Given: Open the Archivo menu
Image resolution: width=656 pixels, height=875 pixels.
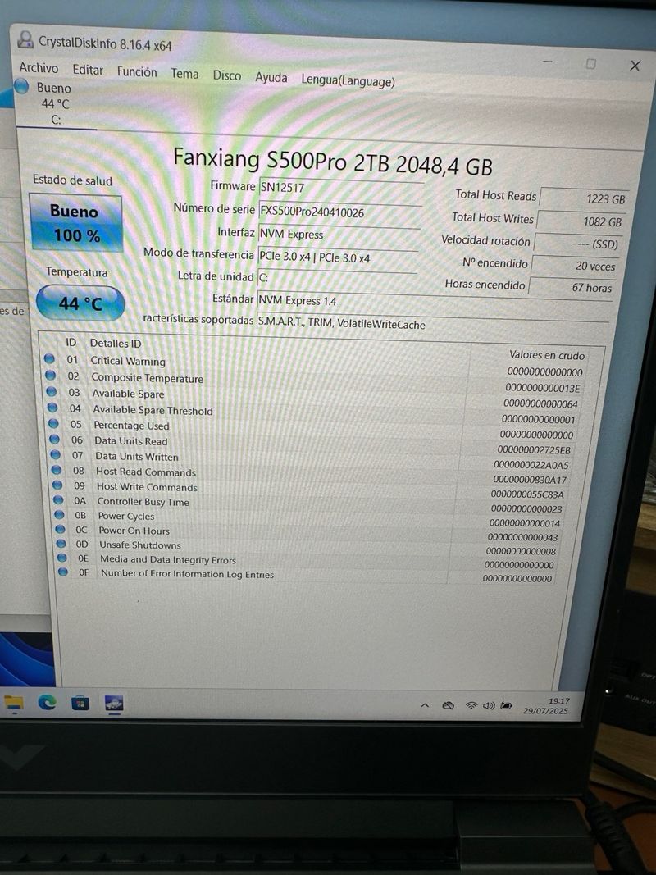Looking at the screenshot, I should (39, 68).
